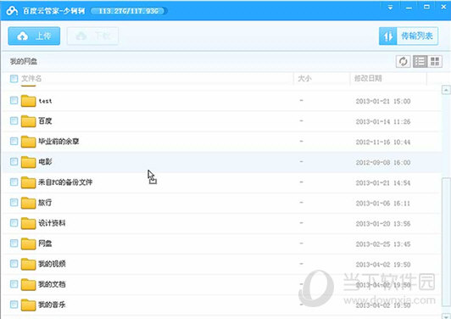Click the date 2013-01-14 11:26
The height and width of the screenshot is (319, 451).
[383, 122]
